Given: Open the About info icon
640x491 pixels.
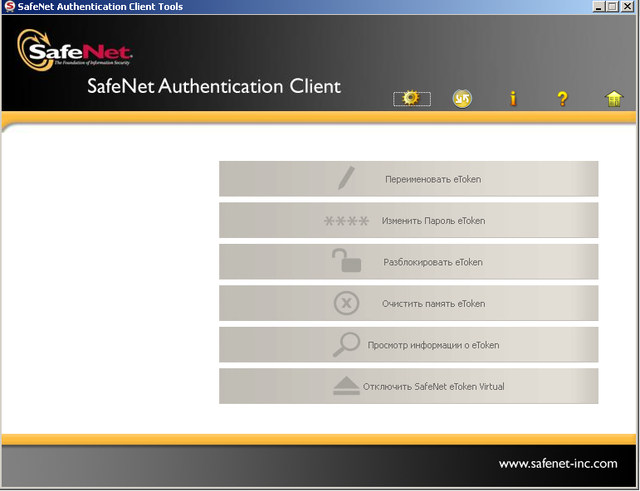Looking at the screenshot, I should coord(513,99).
